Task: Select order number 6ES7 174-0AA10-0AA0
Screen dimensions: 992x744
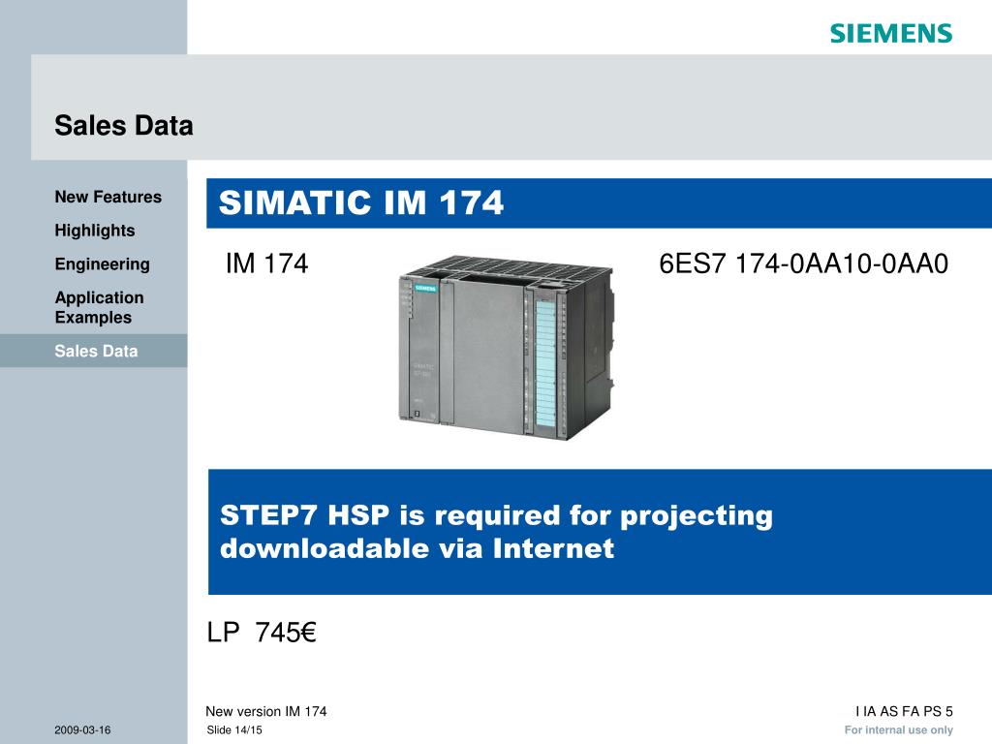Action: pos(803,263)
